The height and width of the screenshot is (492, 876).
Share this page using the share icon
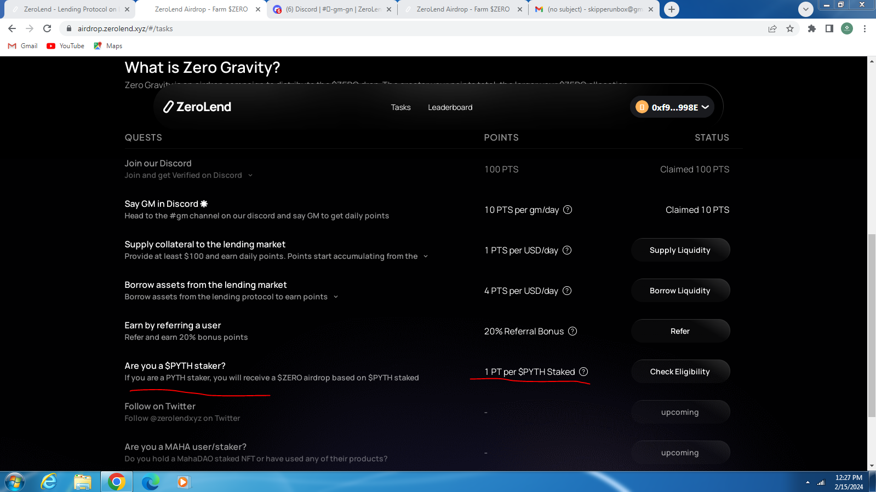click(772, 28)
